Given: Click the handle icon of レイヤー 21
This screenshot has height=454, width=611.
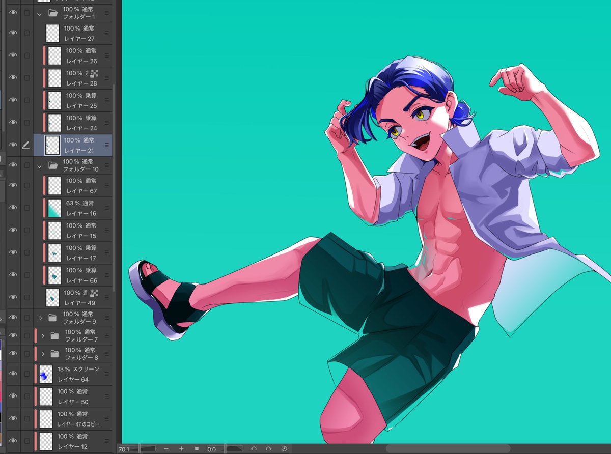Looking at the screenshot, I should coord(107,145).
